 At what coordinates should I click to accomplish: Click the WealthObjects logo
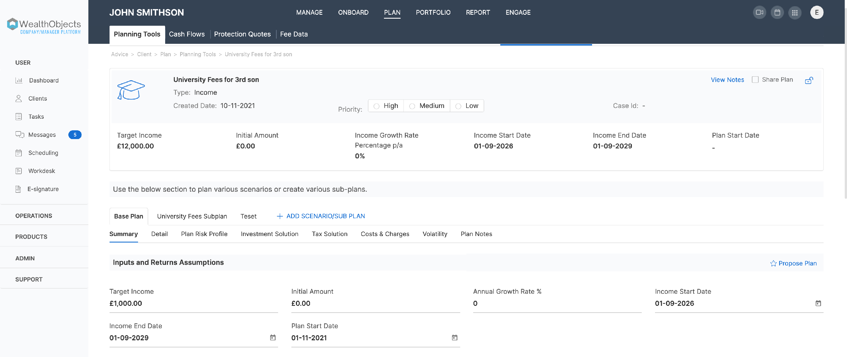click(x=44, y=26)
